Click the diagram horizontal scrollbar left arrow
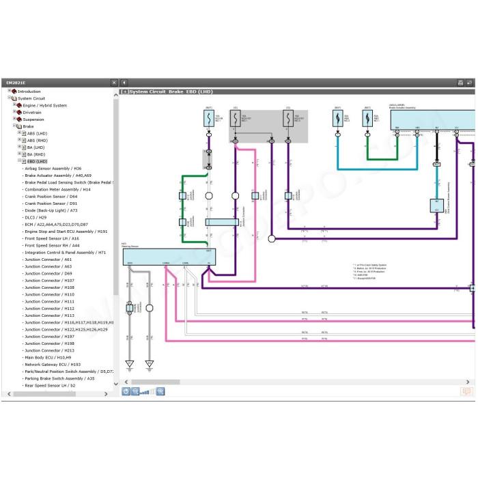The width and height of the screenshot is (478, 478). tap(126, 382)
